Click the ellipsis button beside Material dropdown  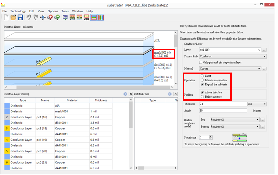click(x=264, y=69)
